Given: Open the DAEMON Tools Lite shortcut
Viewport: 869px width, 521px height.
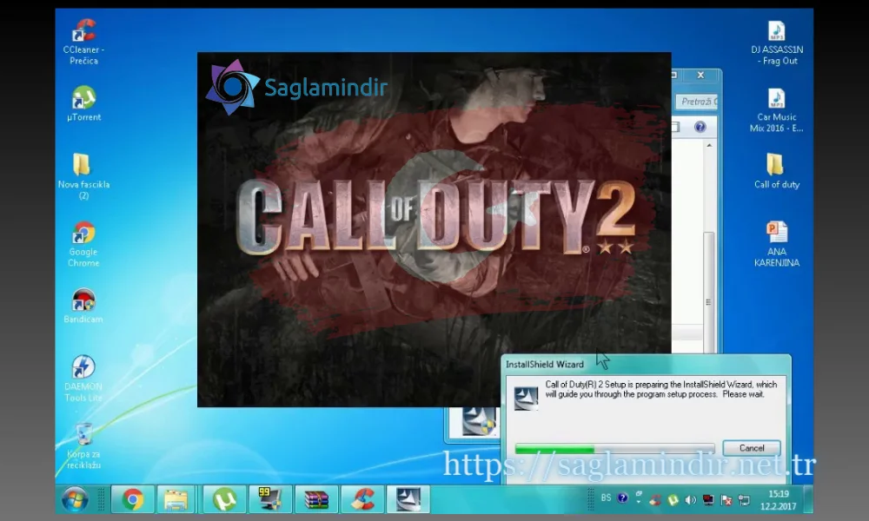Looking at the screenshot, I should tap(83, 378).
